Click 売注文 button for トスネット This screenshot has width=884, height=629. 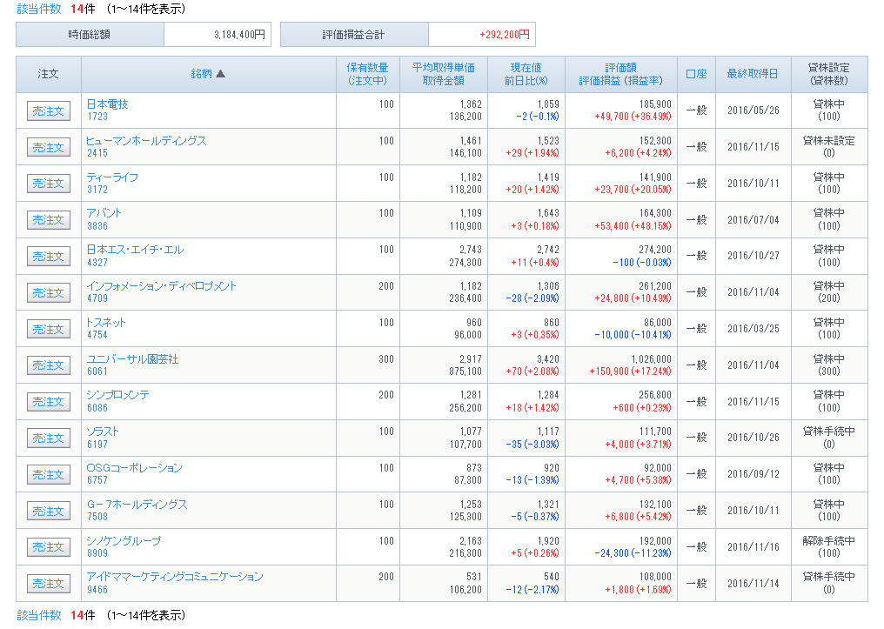click(49, 329)
